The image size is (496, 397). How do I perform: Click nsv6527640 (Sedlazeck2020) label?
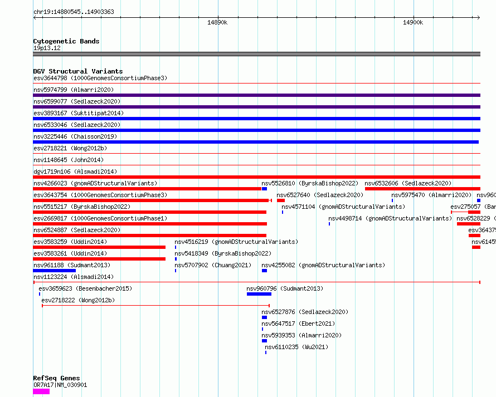pyautogui.click(x=320, y=195)
